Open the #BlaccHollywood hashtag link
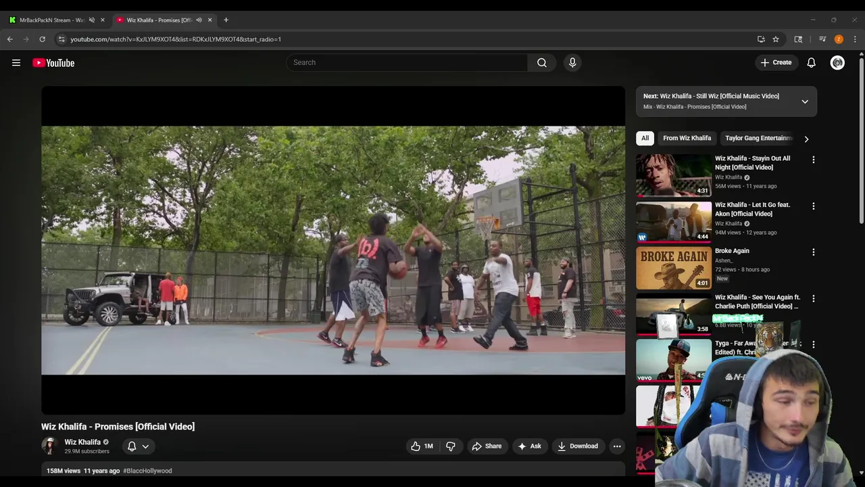Image resolution: width=865 pixels, height=487 pixels. click(x=147, y=471)
